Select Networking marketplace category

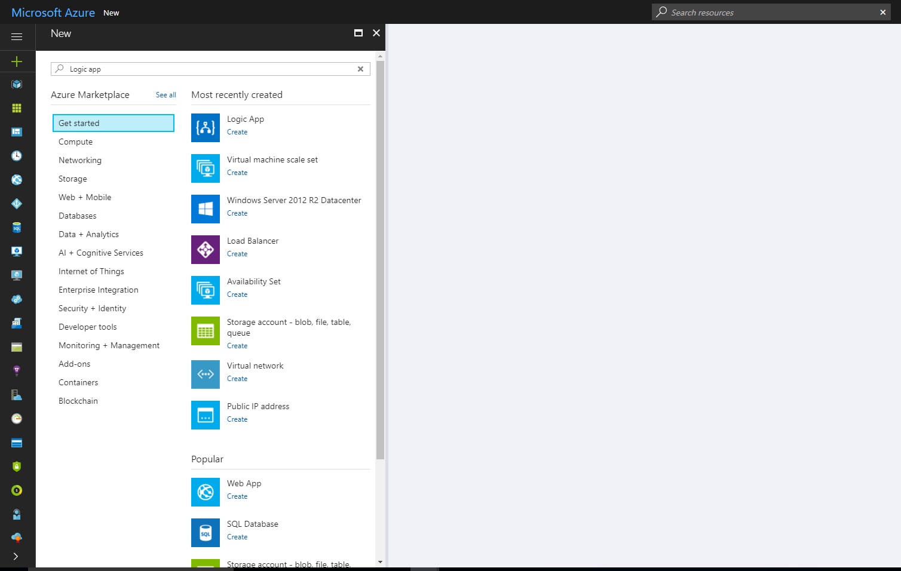80,160
